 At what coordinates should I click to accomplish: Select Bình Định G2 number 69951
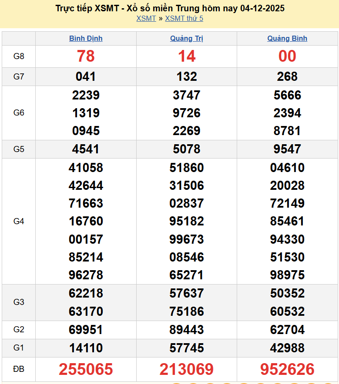pyautogui.click(x=86, y=330)
